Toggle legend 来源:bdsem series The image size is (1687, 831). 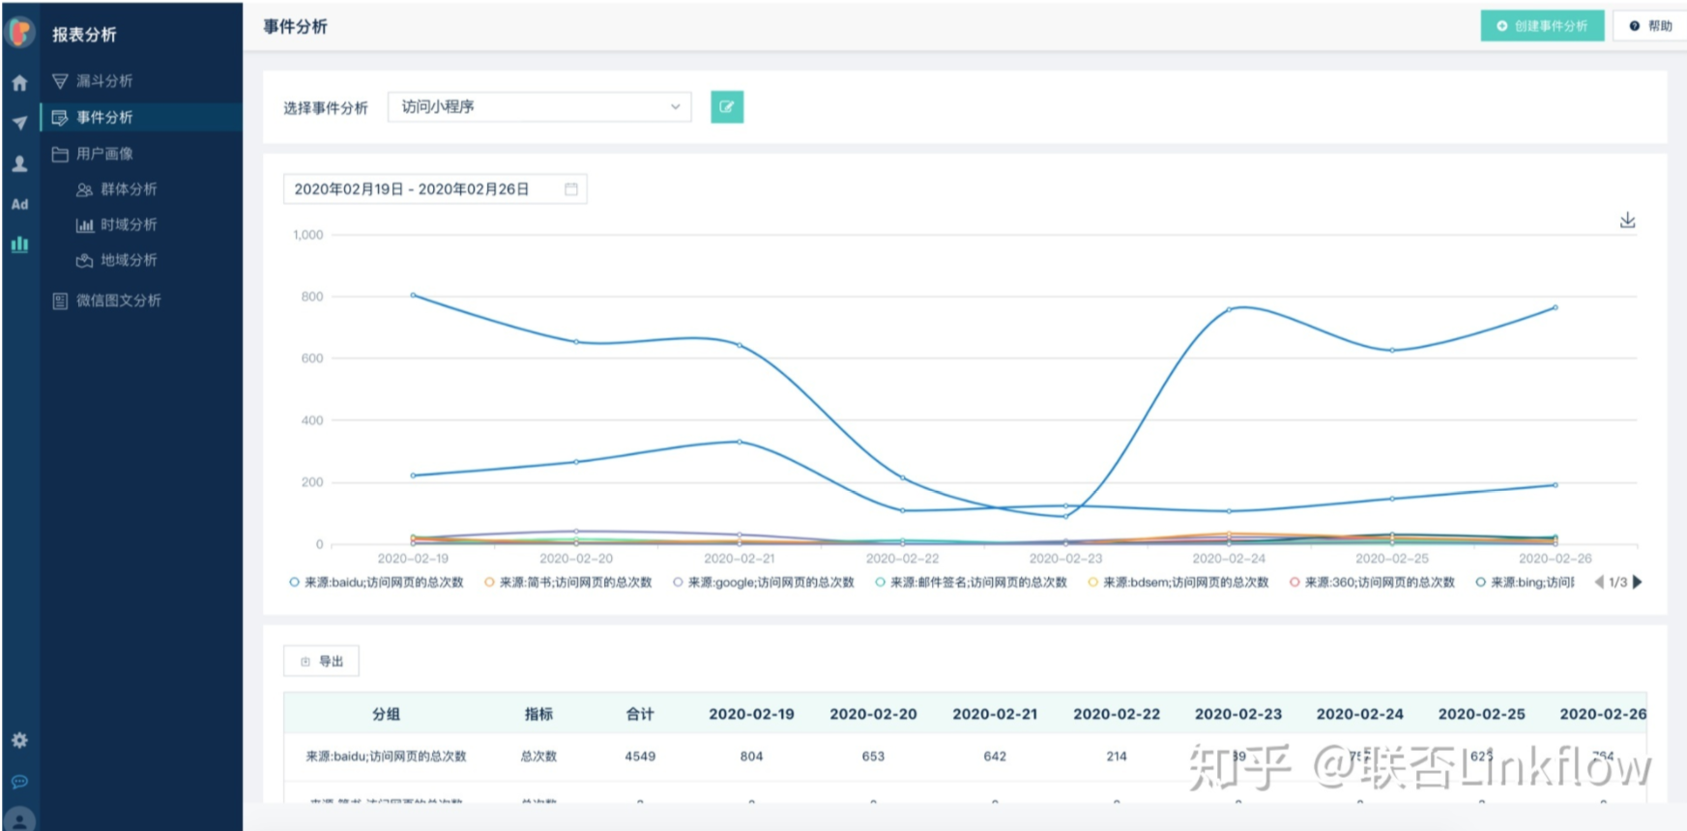point(1178,582)
